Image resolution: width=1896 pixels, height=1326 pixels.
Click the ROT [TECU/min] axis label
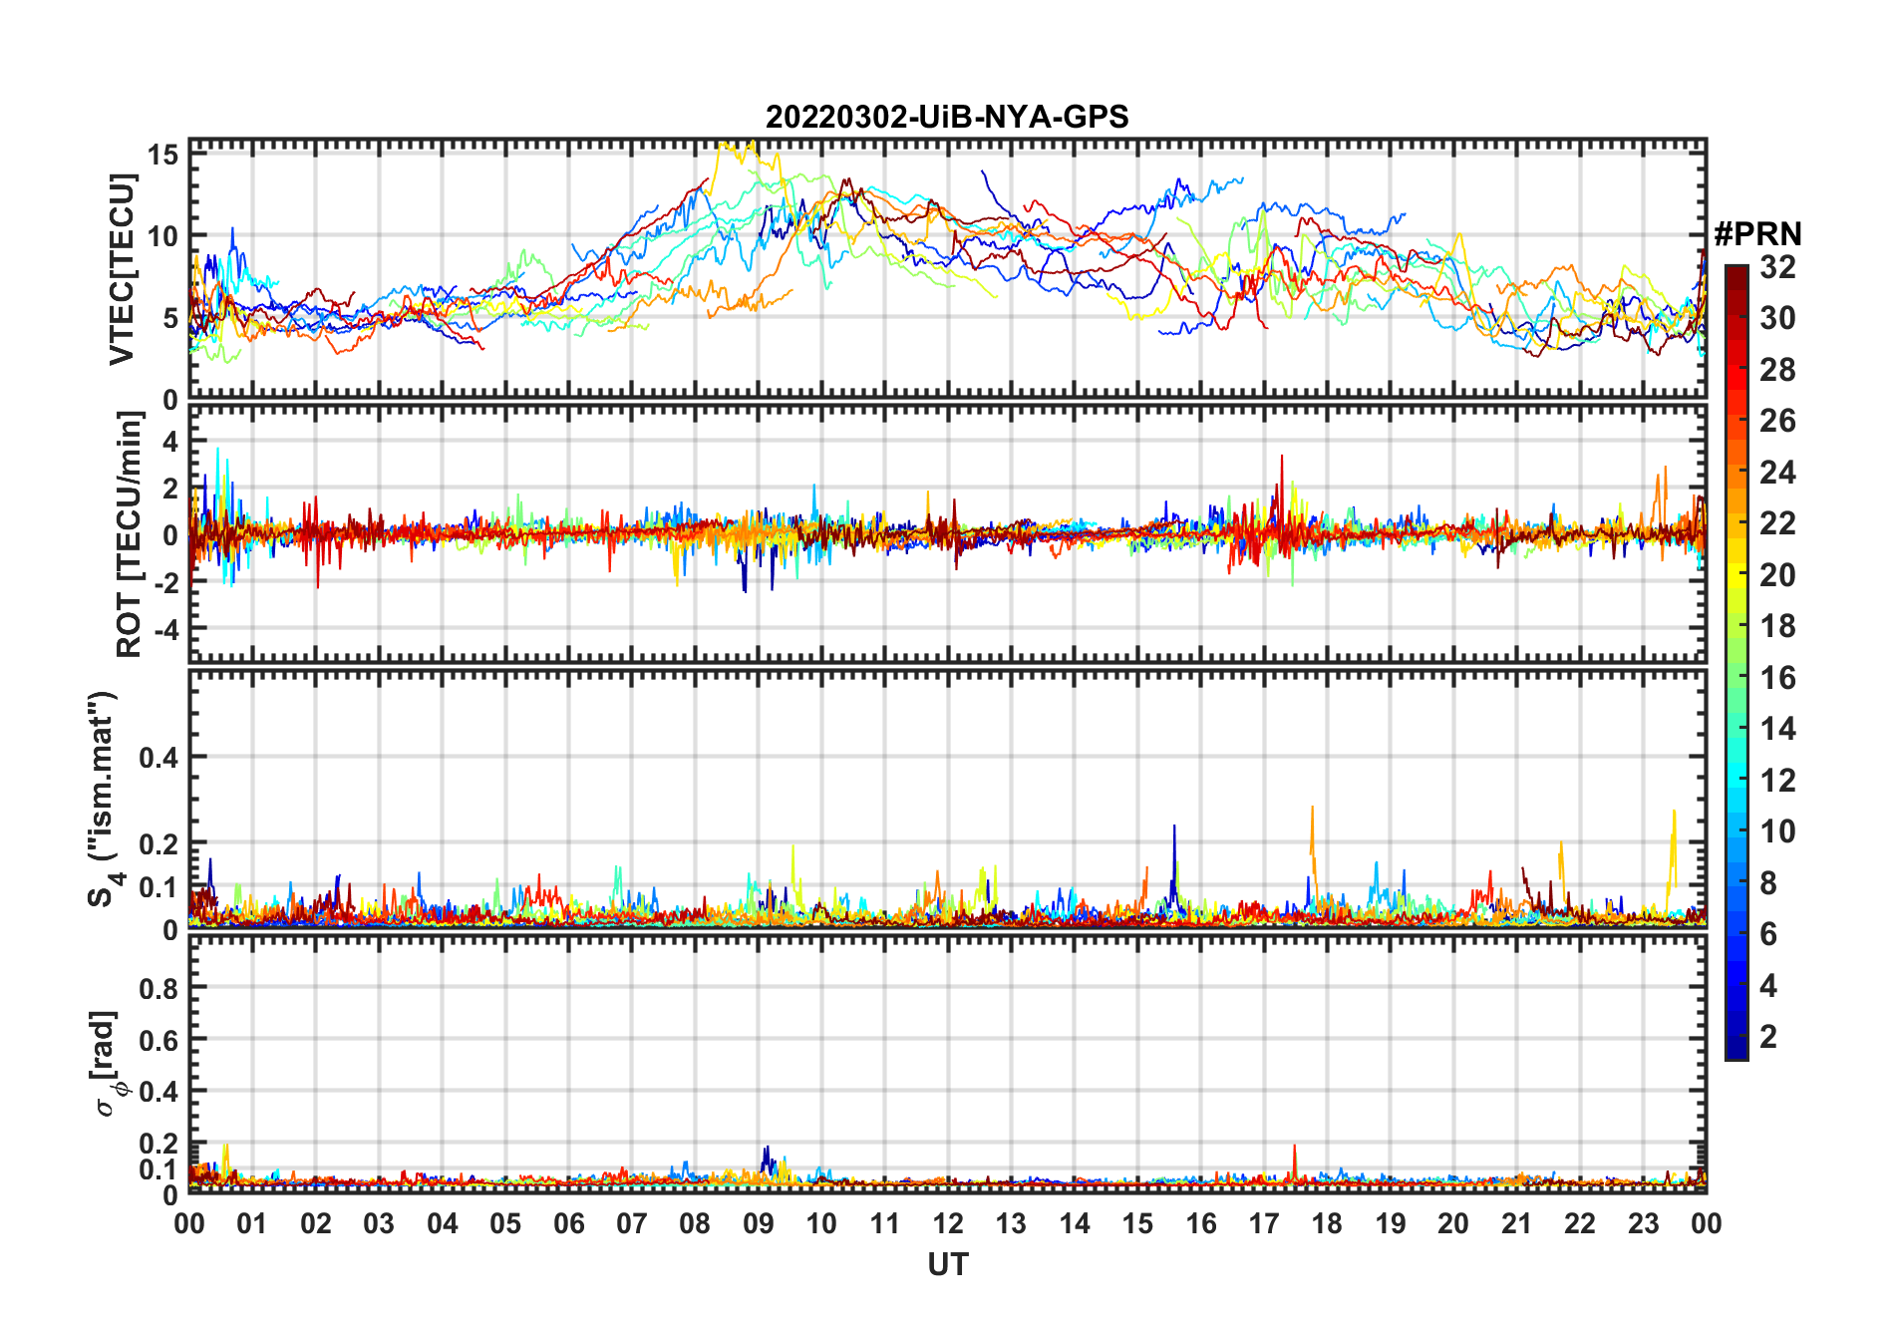[129, 534]
